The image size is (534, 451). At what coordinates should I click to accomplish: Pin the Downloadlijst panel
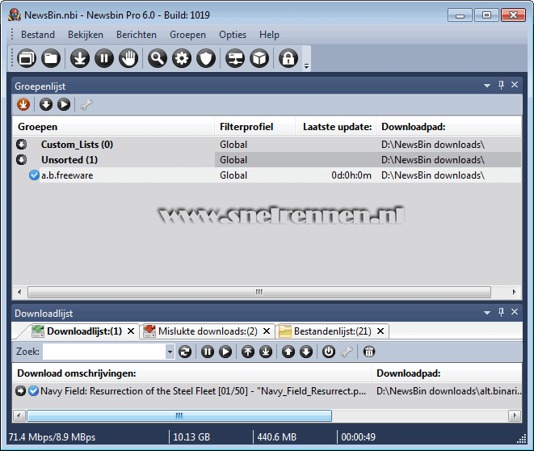(x=501, y=312)
